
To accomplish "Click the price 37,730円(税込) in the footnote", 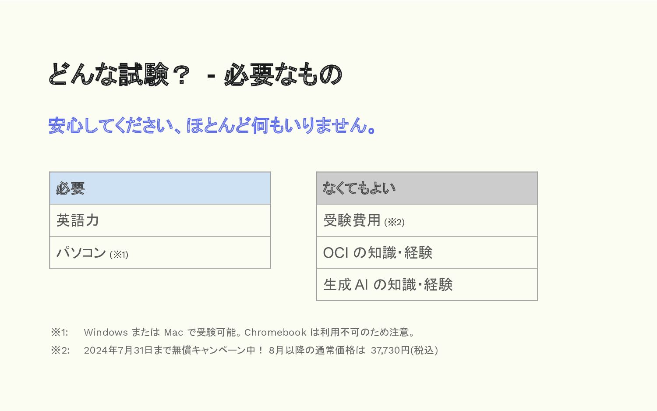I will pyautogui.click(x=404, y=350).
